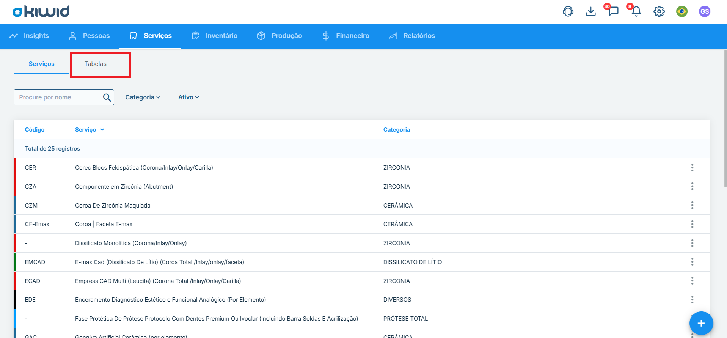Open options menu for CER row
727x338 pixels.
(692, 168)
